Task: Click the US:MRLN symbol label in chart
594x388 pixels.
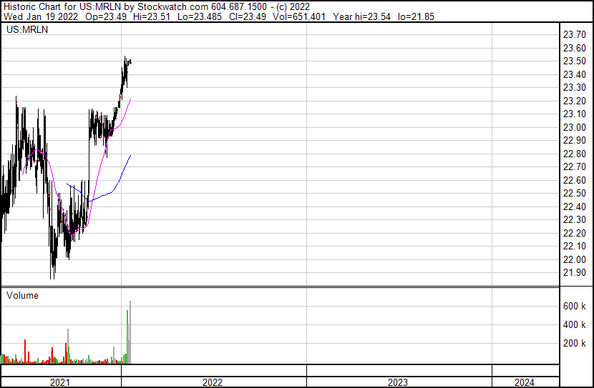Action: 26,30
